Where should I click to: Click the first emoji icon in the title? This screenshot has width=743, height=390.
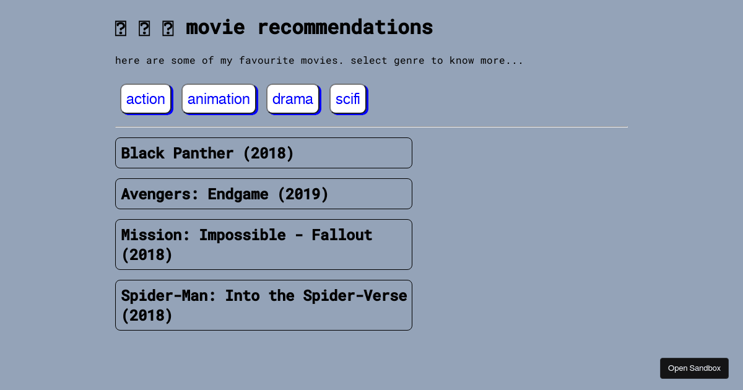tap(120, 27)
